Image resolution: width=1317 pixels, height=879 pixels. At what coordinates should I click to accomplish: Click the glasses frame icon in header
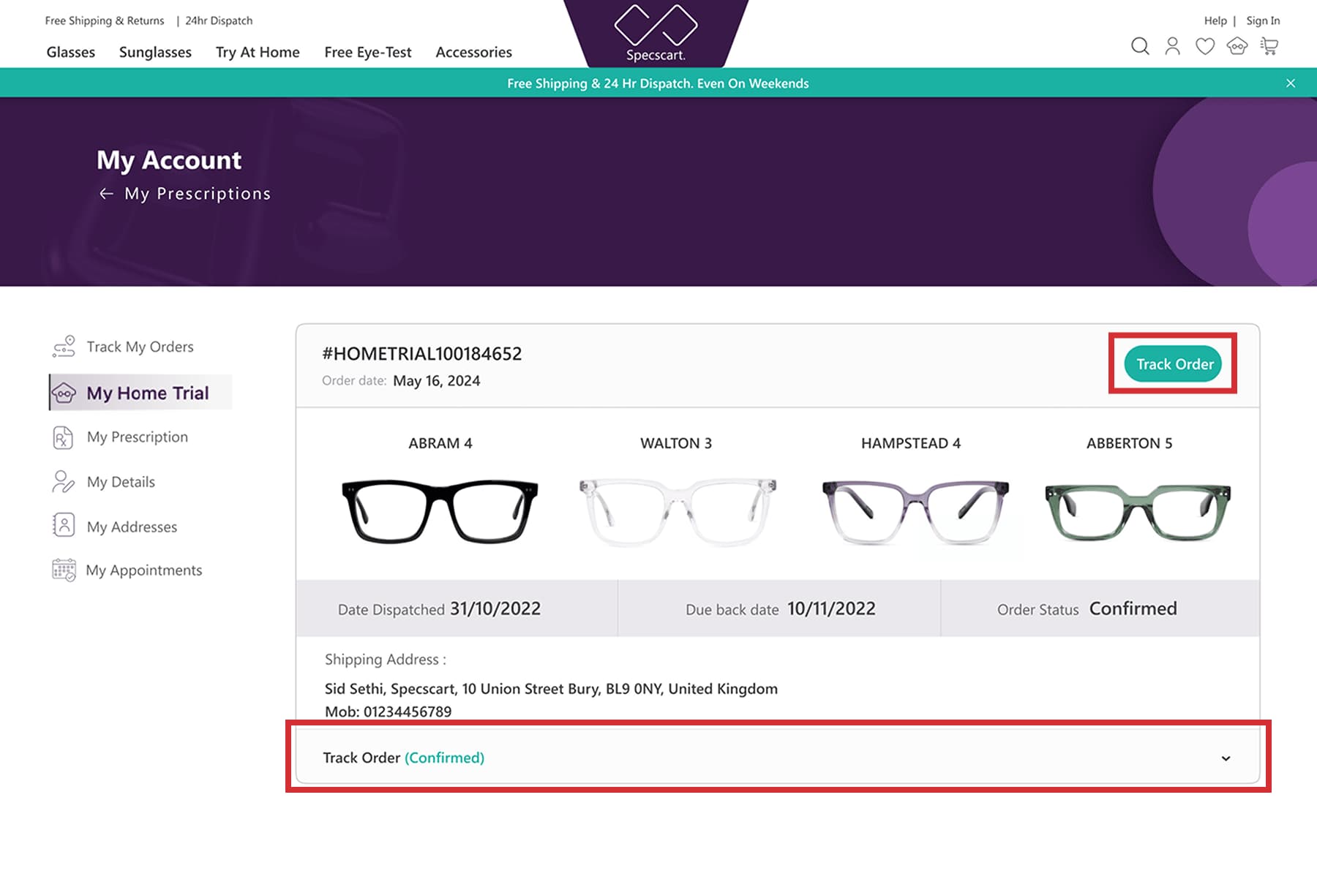(x=1237, y=46)
